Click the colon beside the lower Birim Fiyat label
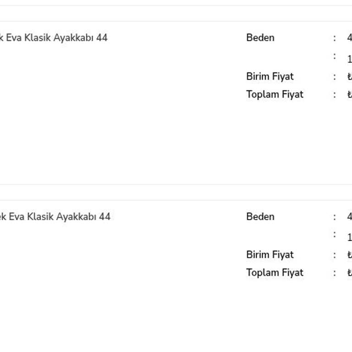352x352 pixels. point(335,255)
